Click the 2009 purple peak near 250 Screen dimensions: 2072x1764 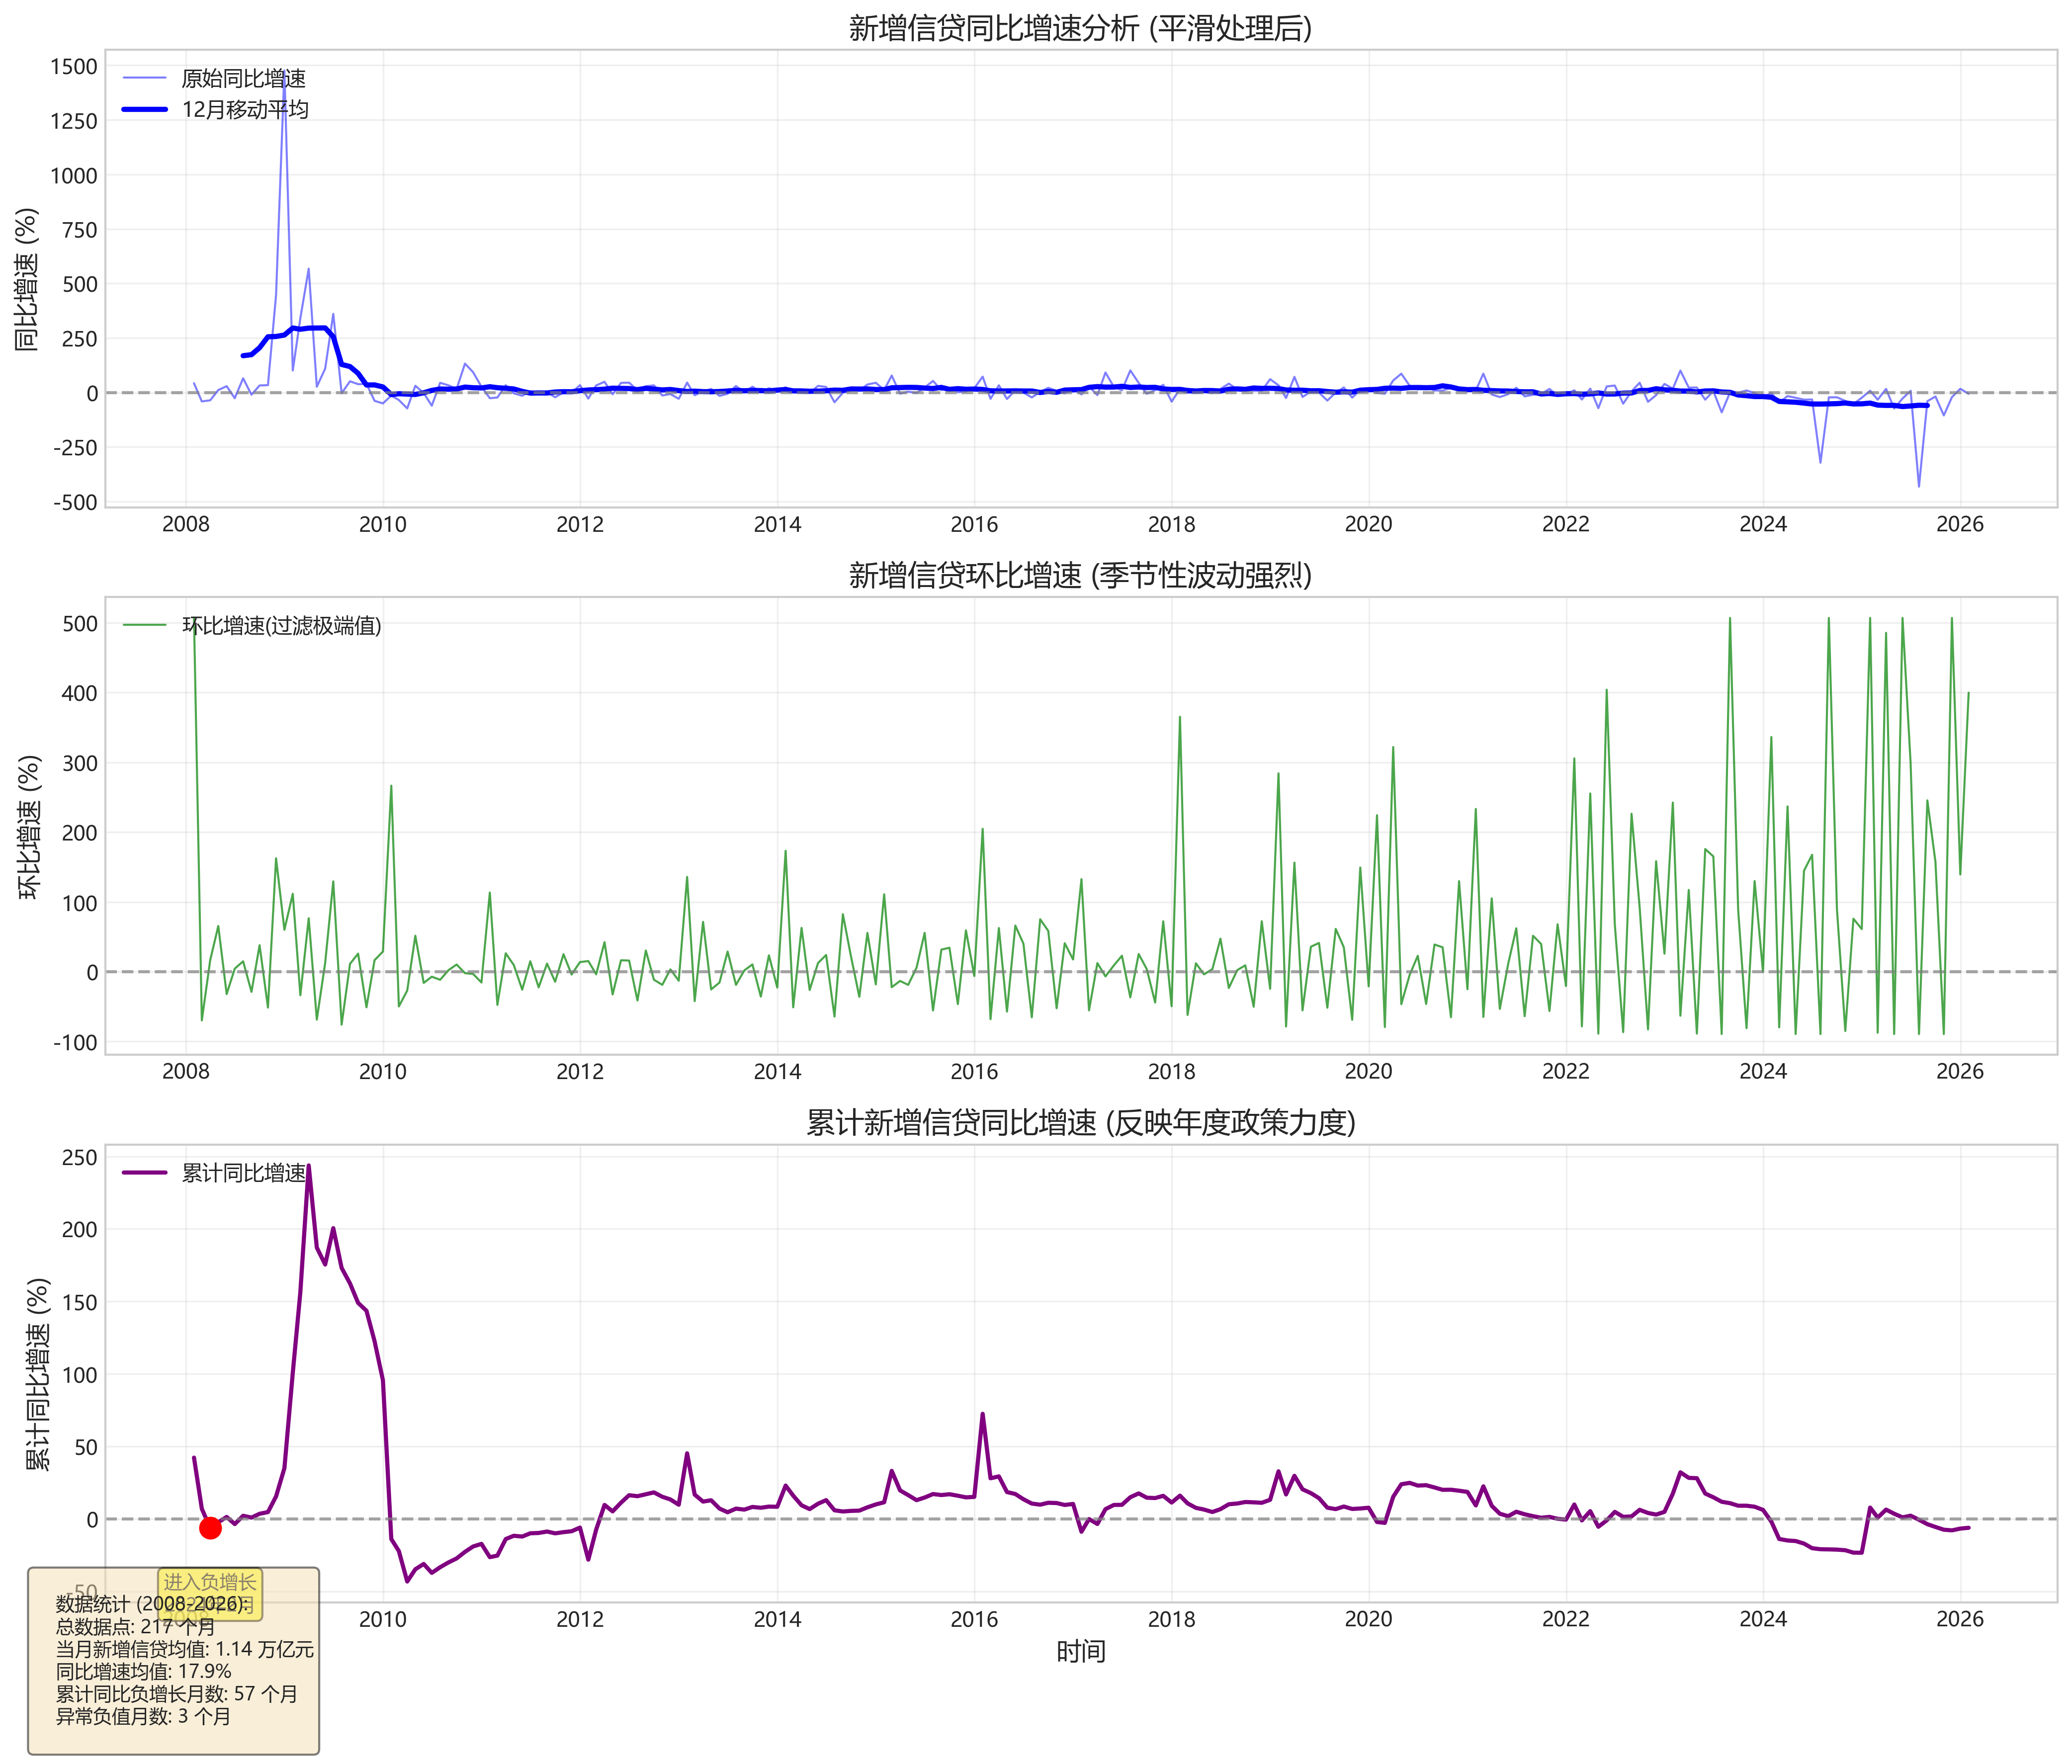point(308,1167)
